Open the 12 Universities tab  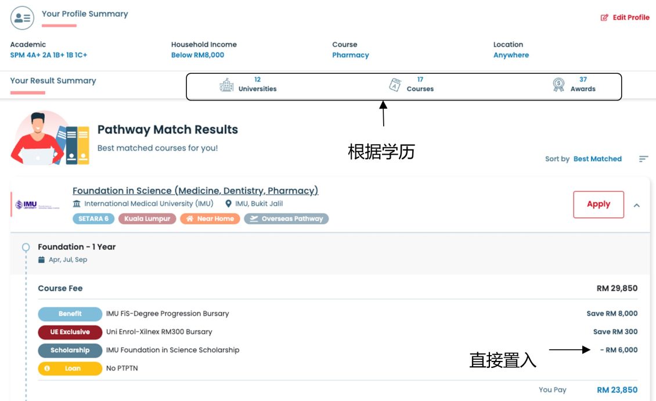[x=257, y=85]
